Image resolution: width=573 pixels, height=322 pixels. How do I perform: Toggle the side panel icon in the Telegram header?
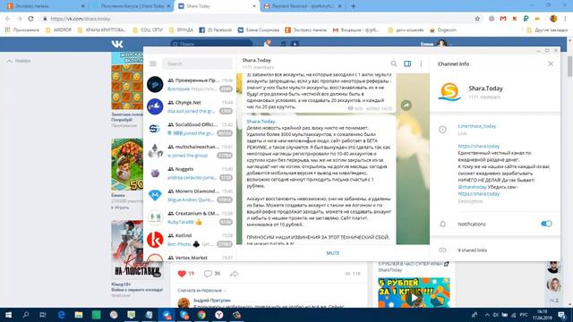(x=407, y=64)
